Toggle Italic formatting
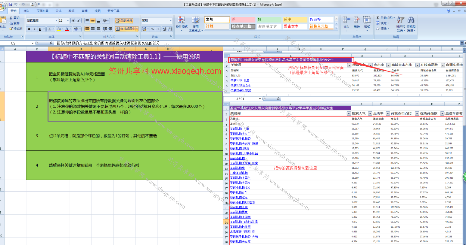The height and width of the screenshot is (245, 466). [34, 29]
